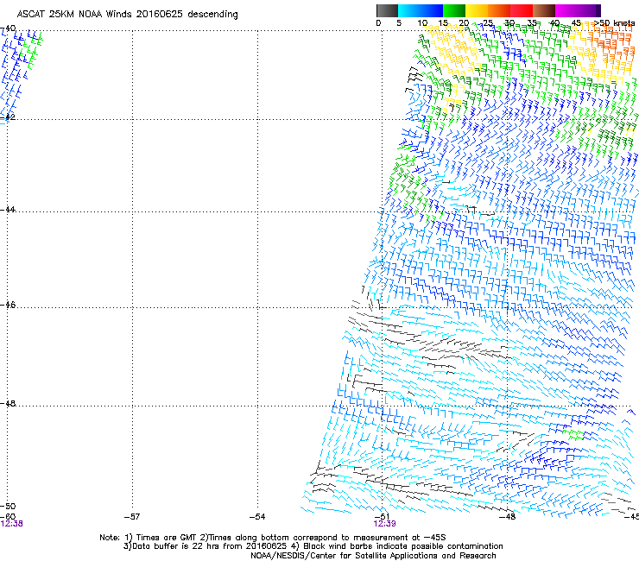Click the note 'Times are GMT'
The height and width of the screenshot is (561, 639).
point(167,538)
